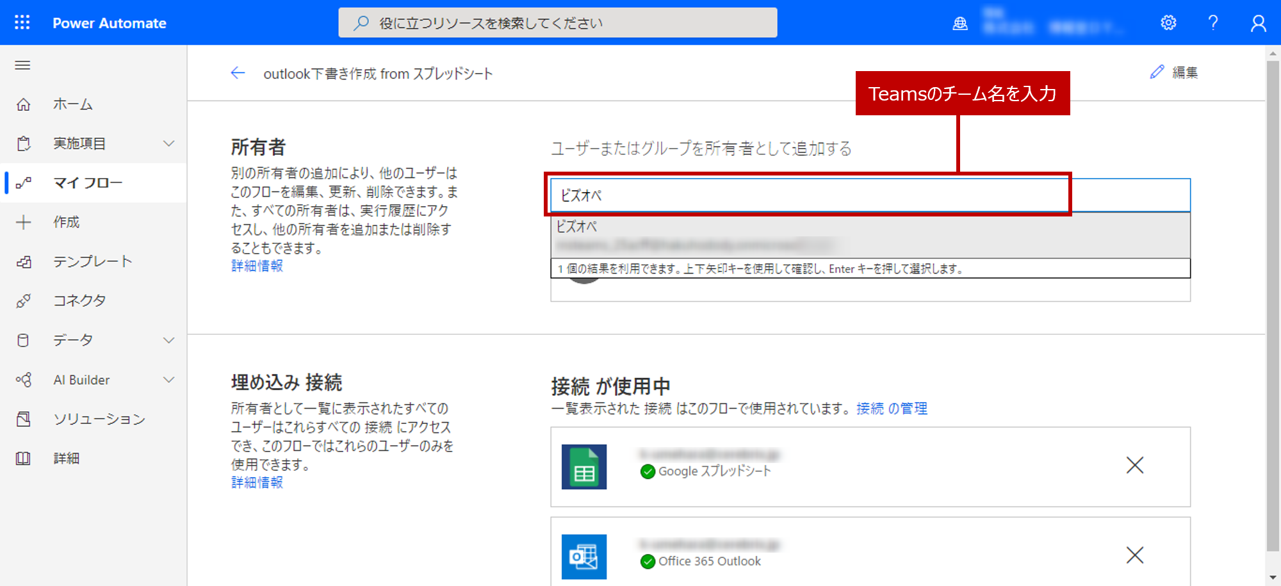Click the scrollbar down arrow

[1273, 578]
